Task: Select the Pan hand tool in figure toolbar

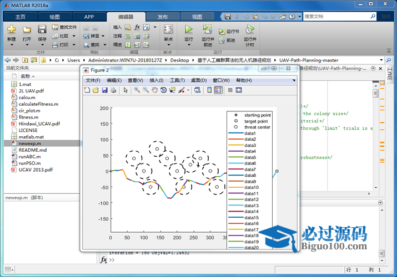Action: pyautogui.click(x=154, y=90)
